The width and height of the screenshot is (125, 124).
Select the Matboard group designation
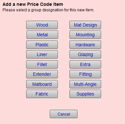point(42,84)
